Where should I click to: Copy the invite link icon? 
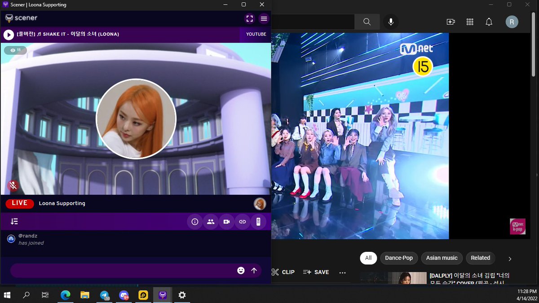(243, 222)
